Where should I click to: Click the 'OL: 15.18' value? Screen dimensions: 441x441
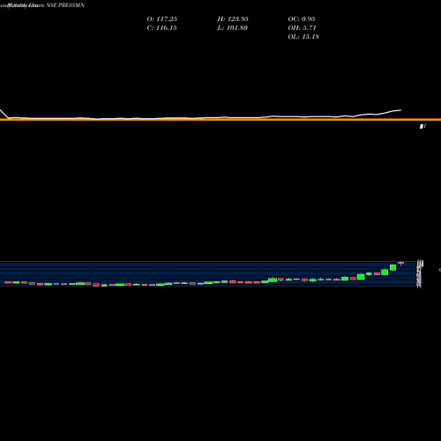point(303,37)
